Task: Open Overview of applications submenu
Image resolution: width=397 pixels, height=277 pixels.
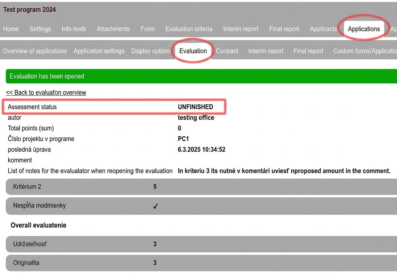Action: (35, 51)
